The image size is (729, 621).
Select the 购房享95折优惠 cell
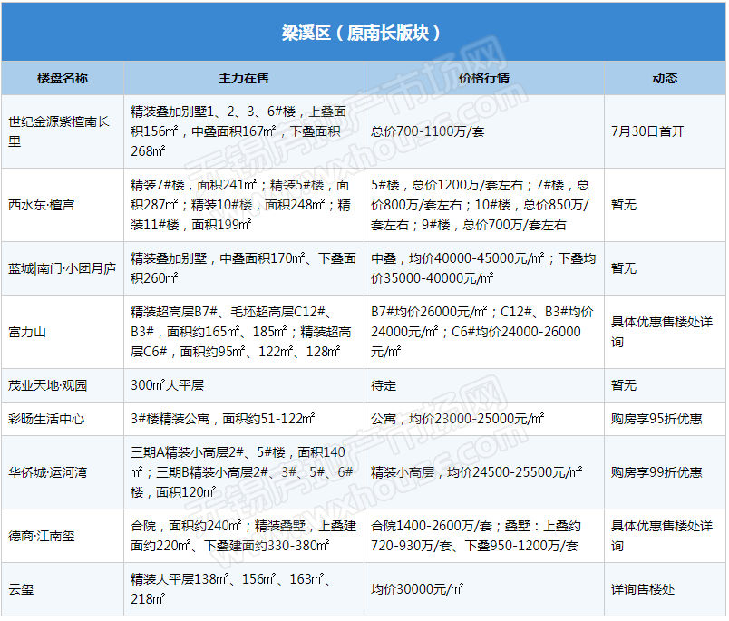[x=656, y=419]
